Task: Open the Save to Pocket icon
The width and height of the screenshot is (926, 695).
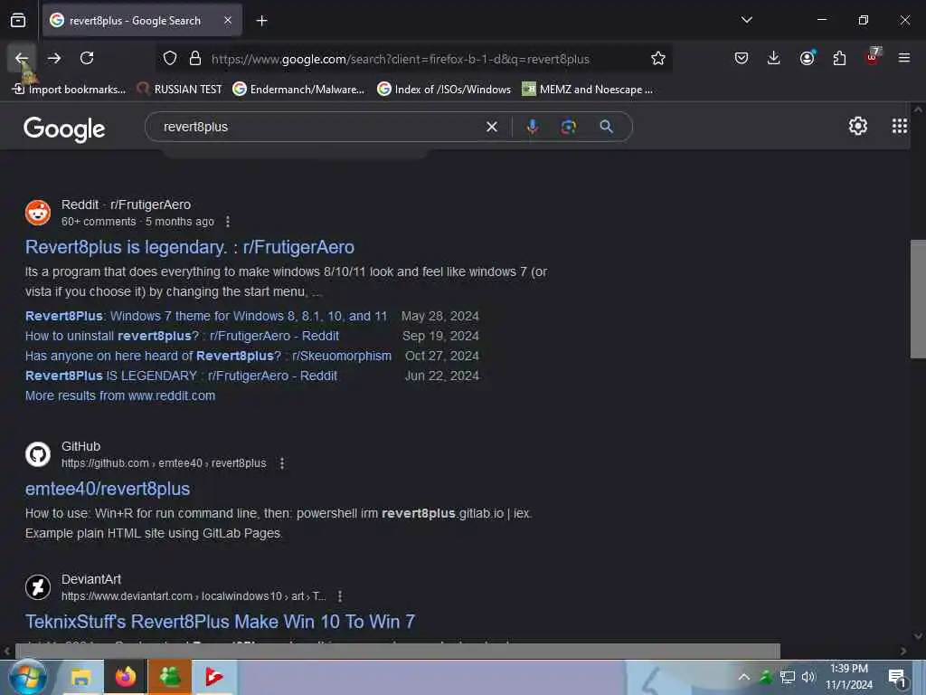Action: click(x=742, y=59)
